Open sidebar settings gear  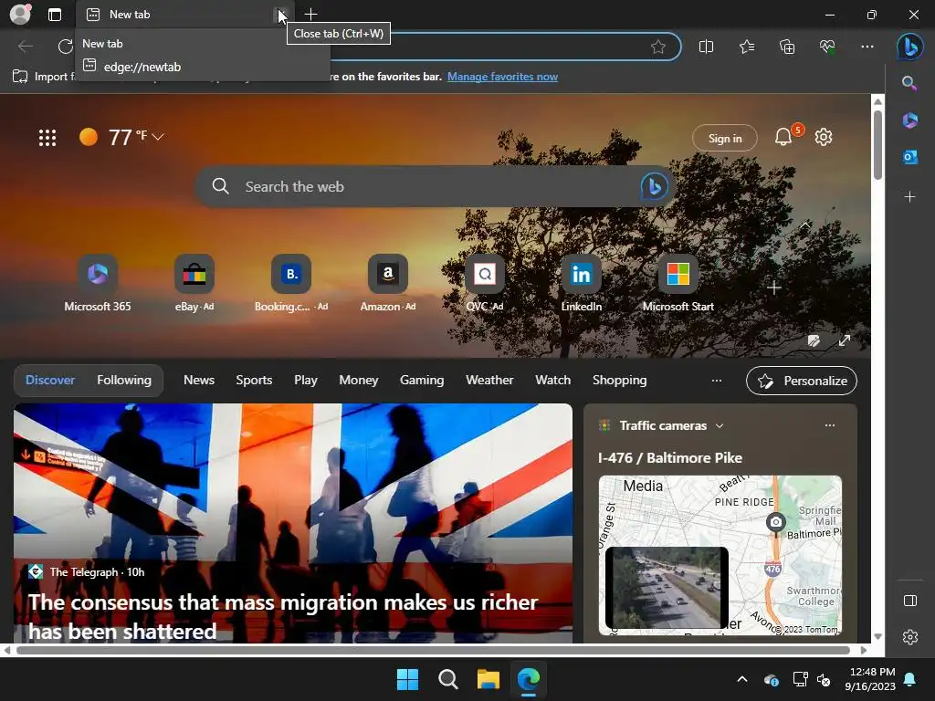coord(910,637)
